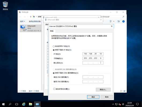Click the input method indicator in tray
142x107 pixels.
[x=123, y=104]
